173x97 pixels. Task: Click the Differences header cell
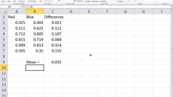click(53, 17)
